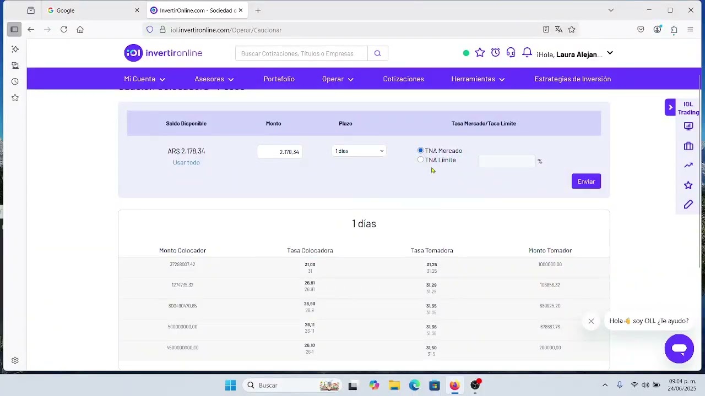Screen dimensions: 705x396
Task: Bookmark this page with star icon
Action: 572,30
